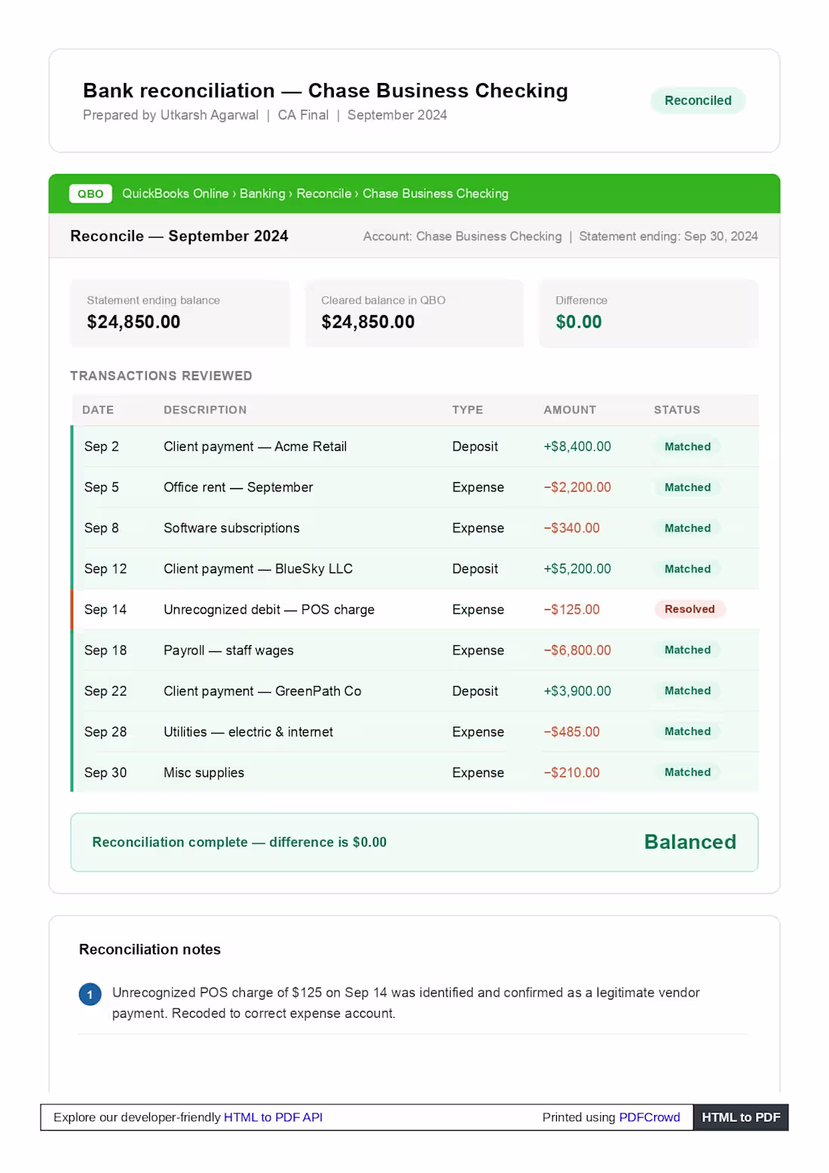Screen dimensions: 829x1173
Task: Select the Reconcile breadcrumb item
Action: coord(323,194)
